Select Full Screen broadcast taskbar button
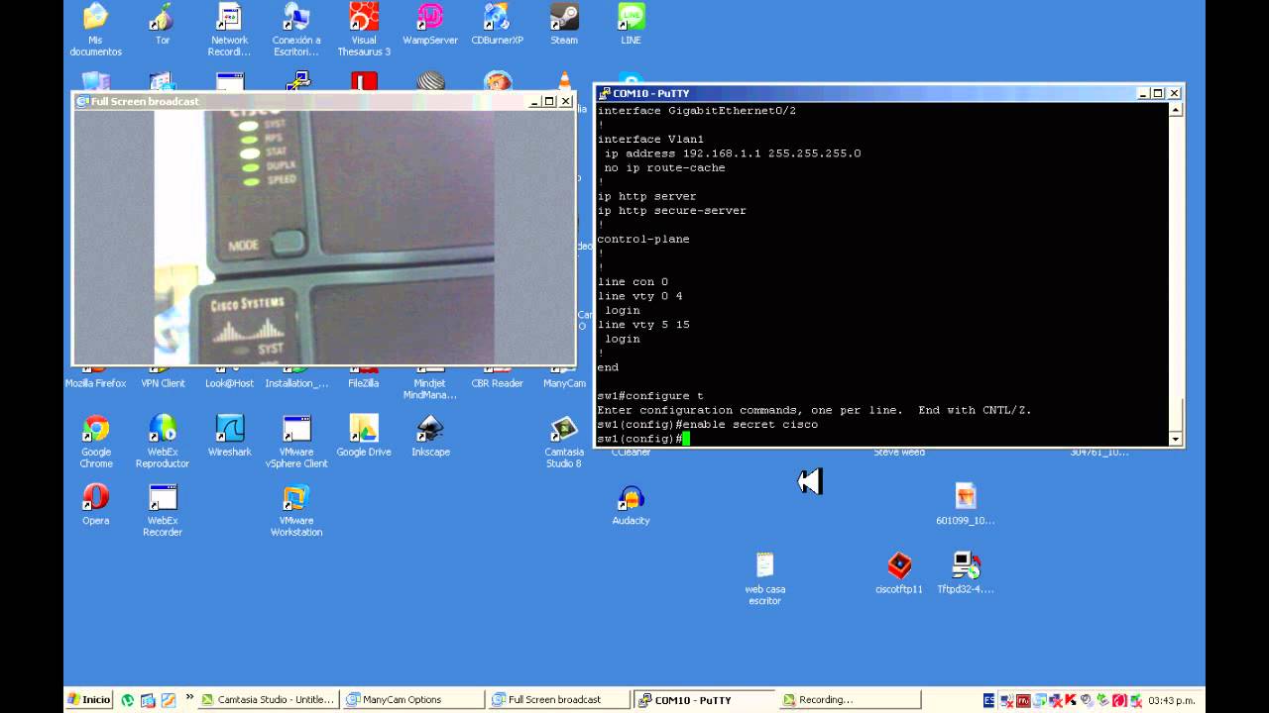1269x713 pixels. pyautogui.click(x=559, y=699)
